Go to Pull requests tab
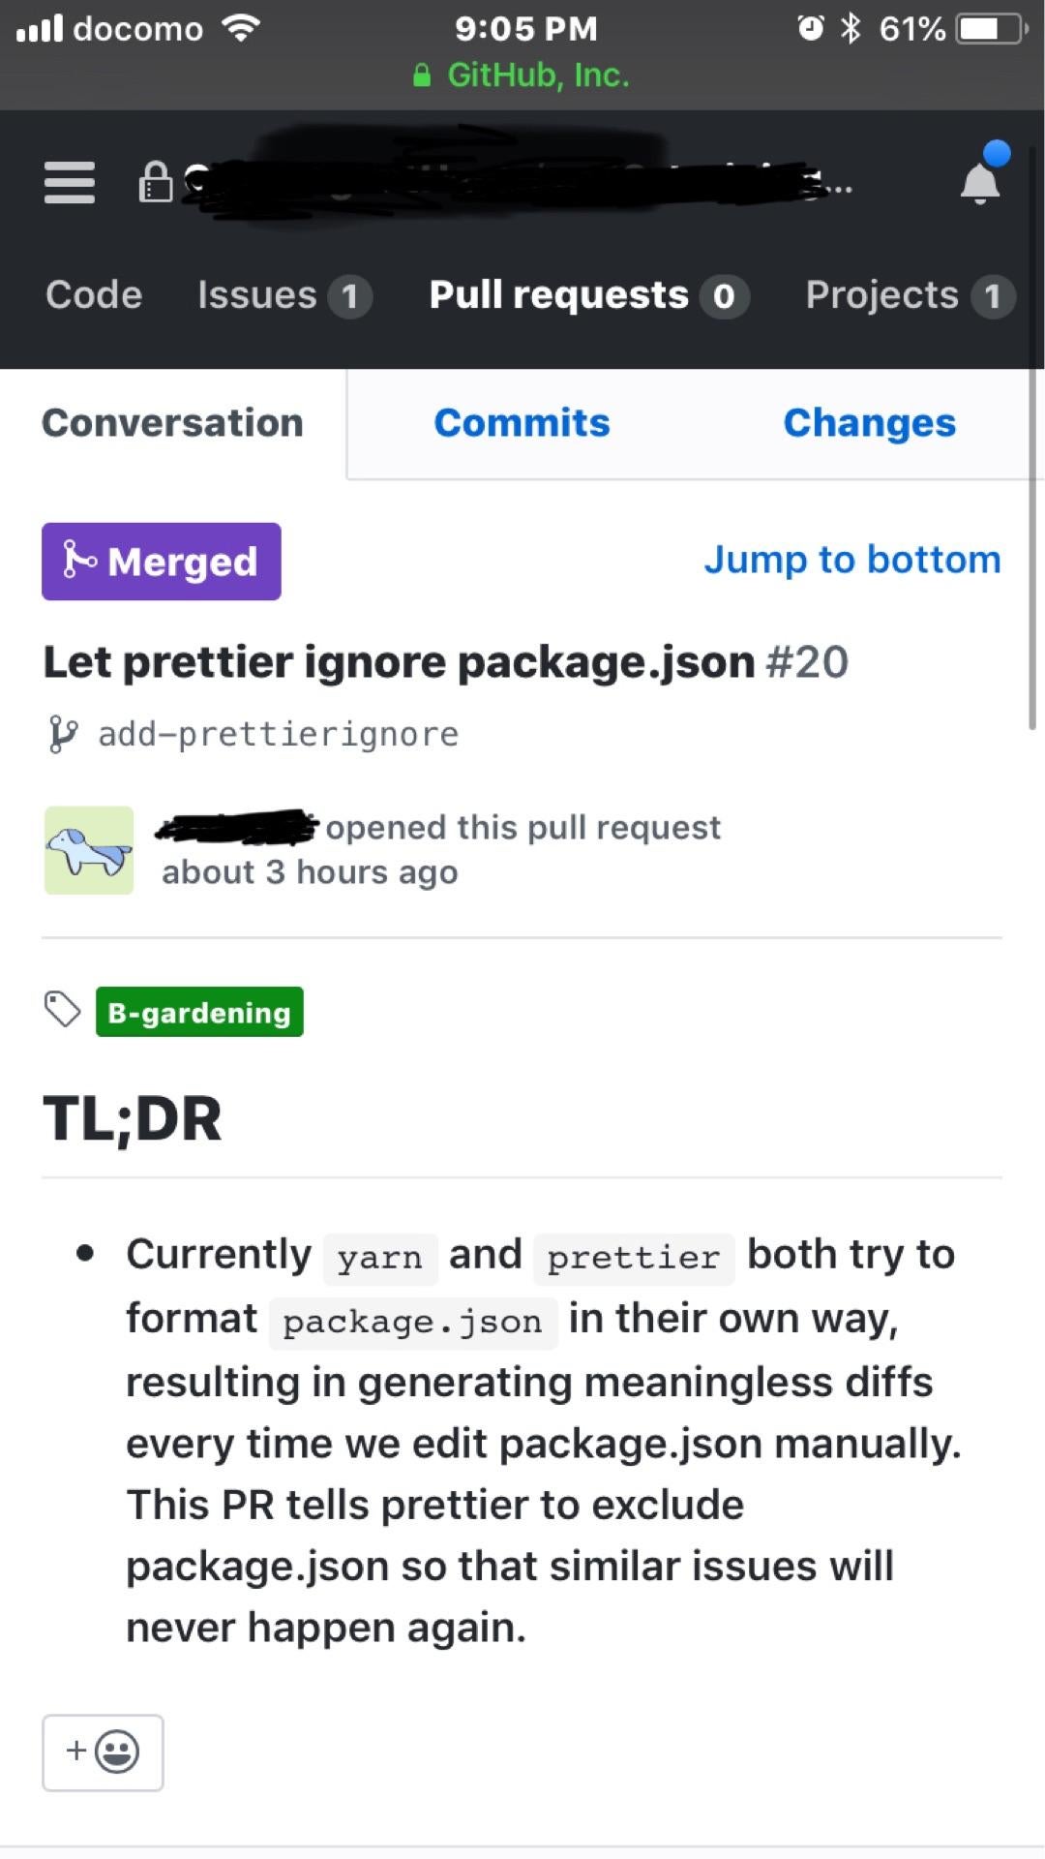Image resolution: width=1045 pixels, height=1859 pixels. tap(586, 295)
